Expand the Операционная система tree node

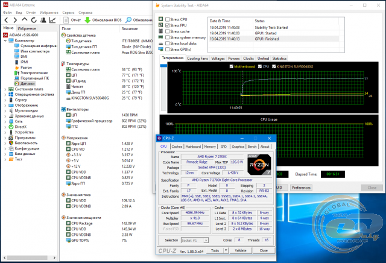tap(5, 95)
